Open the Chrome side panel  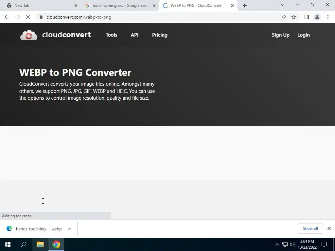click(x=307, y=17)
